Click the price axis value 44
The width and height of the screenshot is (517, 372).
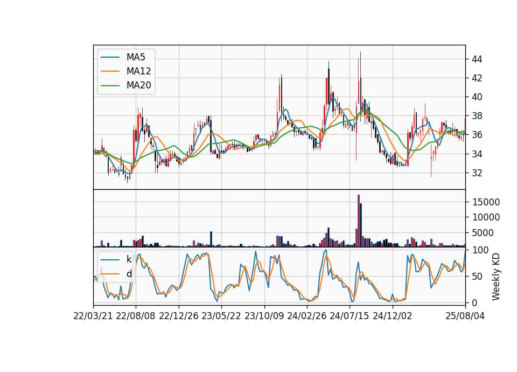(x=477, y=59)
